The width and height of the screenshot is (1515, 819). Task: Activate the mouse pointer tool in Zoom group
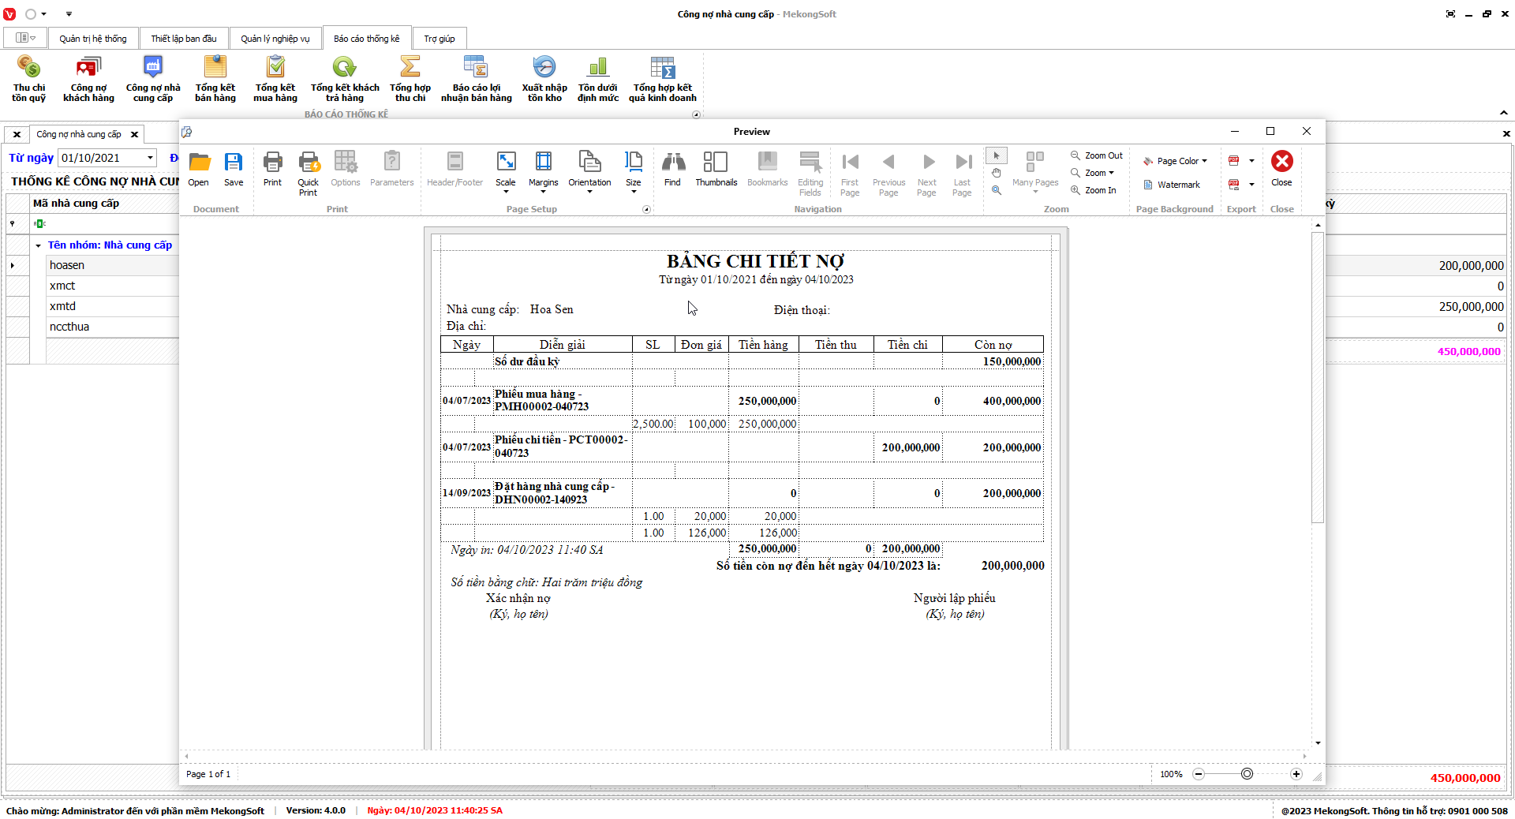click(x=997, y=155)
